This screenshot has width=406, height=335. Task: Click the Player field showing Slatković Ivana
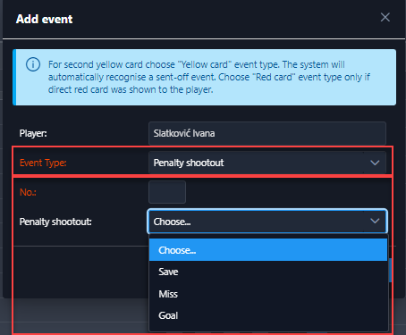[x=267, y=133]
